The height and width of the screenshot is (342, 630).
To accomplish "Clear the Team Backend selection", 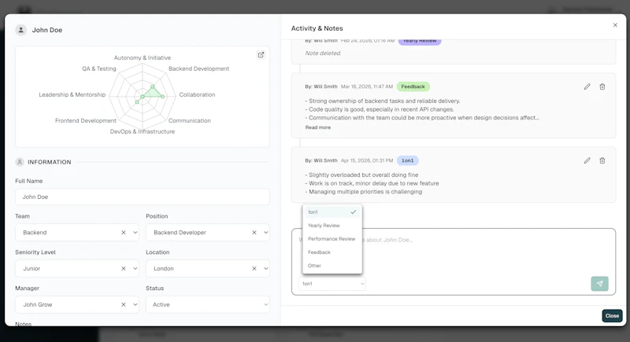I will tap(124, 233).
